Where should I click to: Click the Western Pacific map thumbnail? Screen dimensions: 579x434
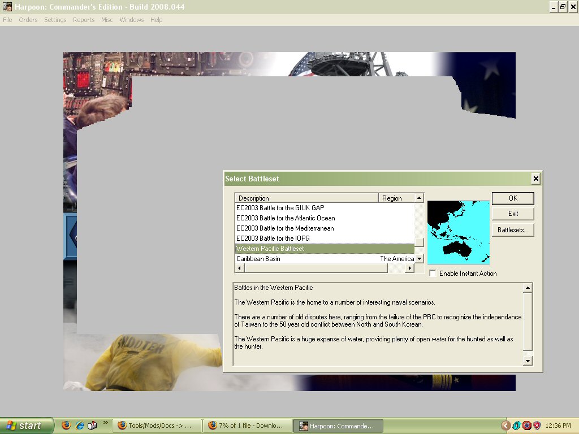[x=459, y=231]
